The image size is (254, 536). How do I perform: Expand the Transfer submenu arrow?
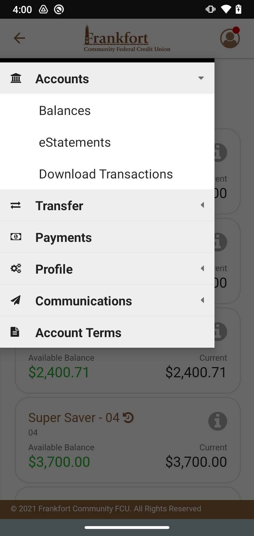202,205
